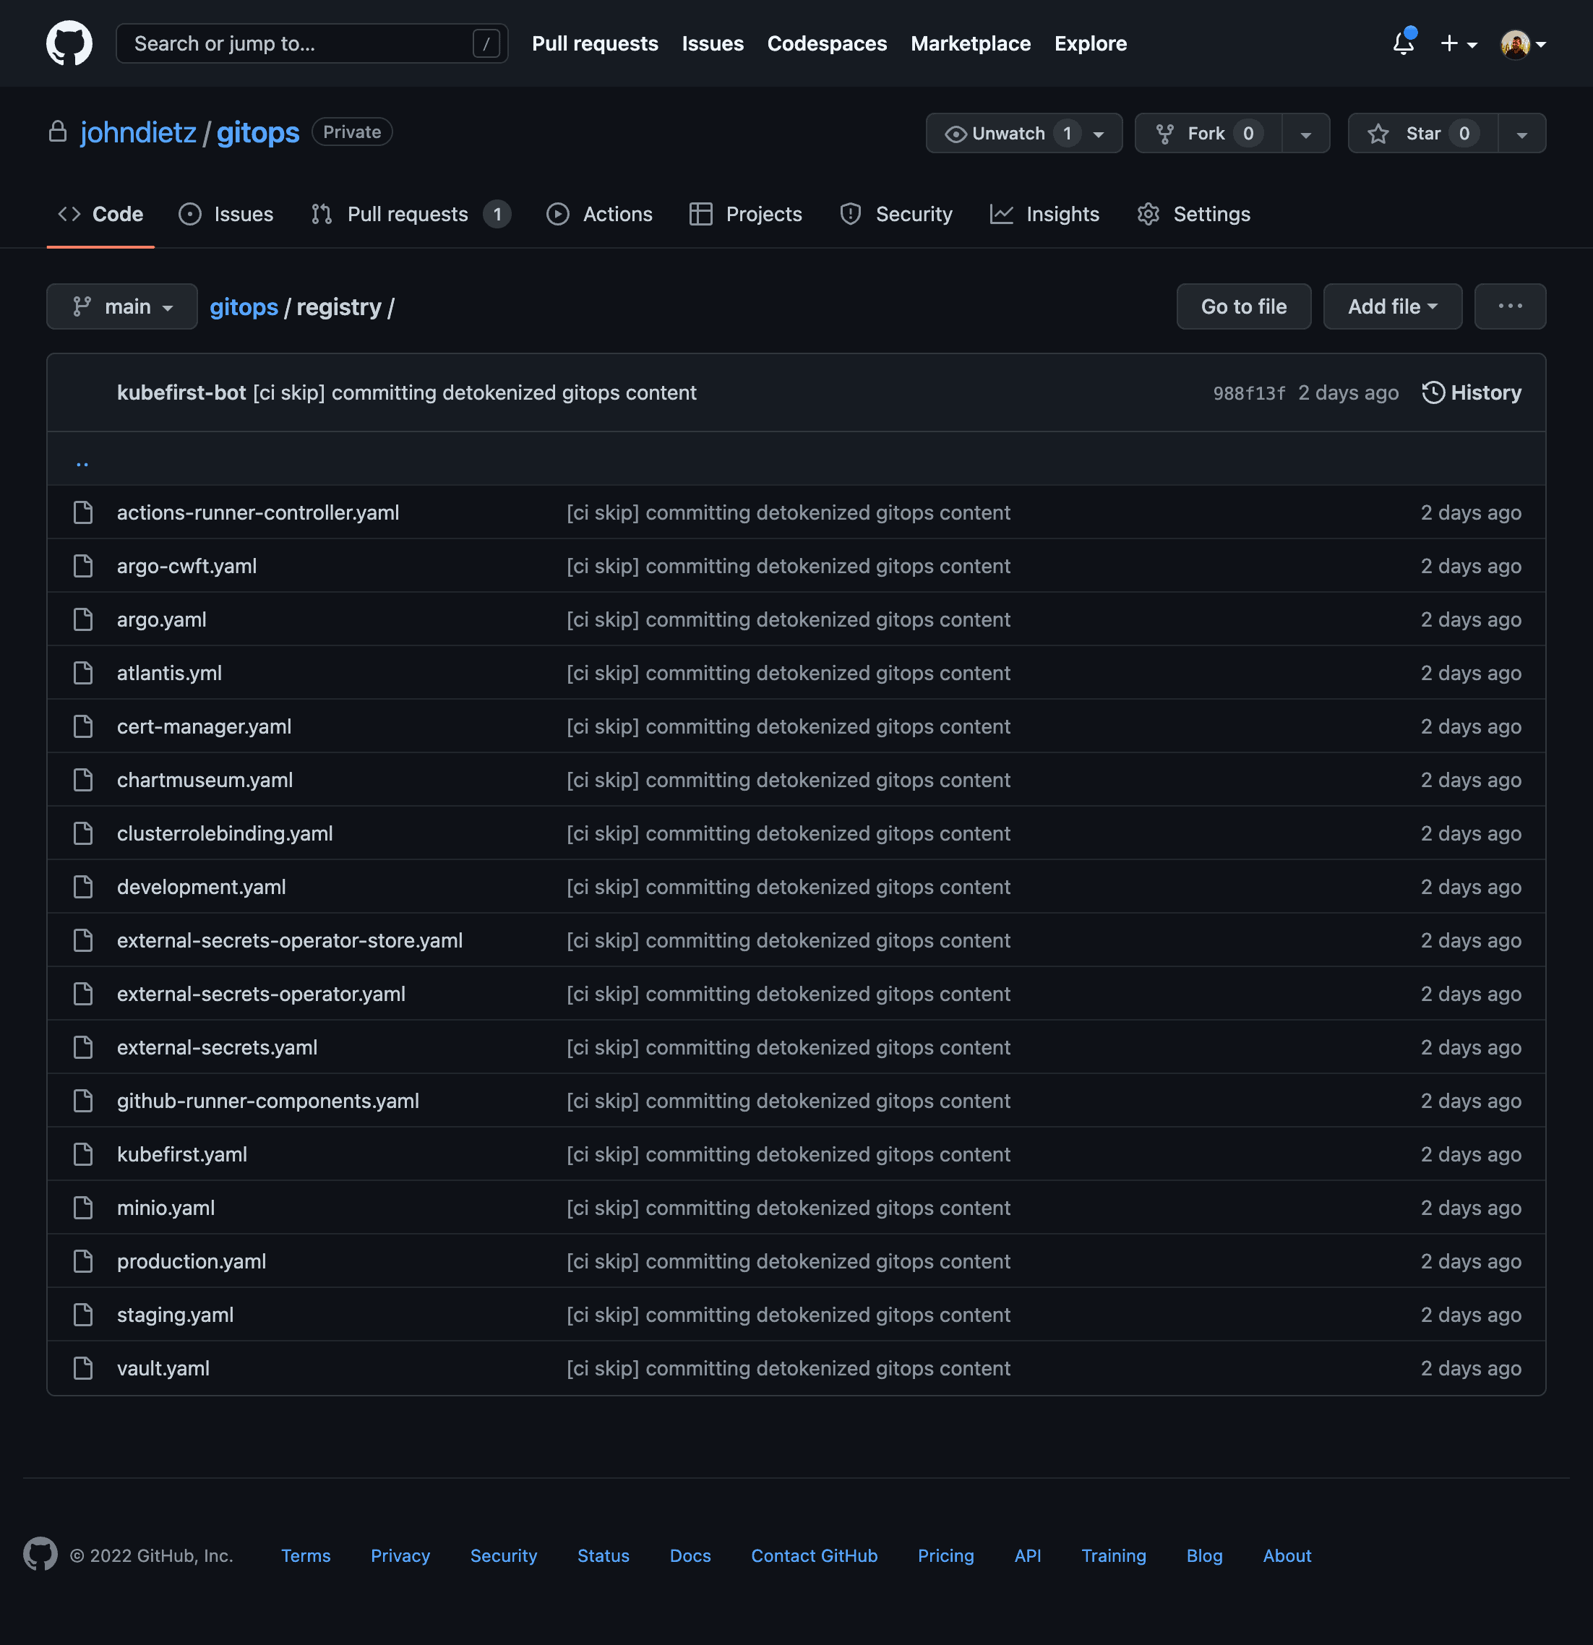Click the Add file button

1392,306
